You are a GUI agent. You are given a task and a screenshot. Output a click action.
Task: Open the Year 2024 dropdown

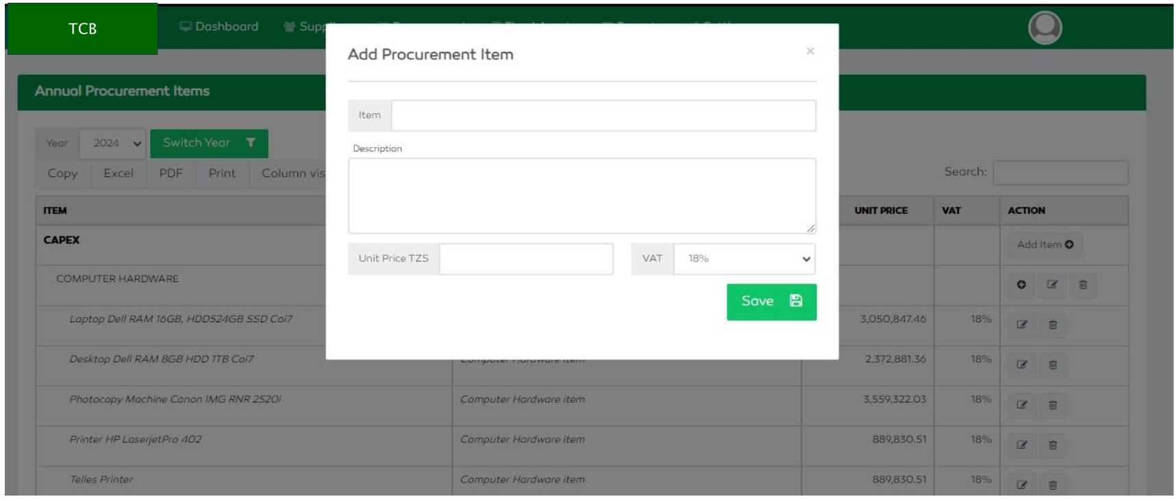pyautogui.click(x=112, y=143)
